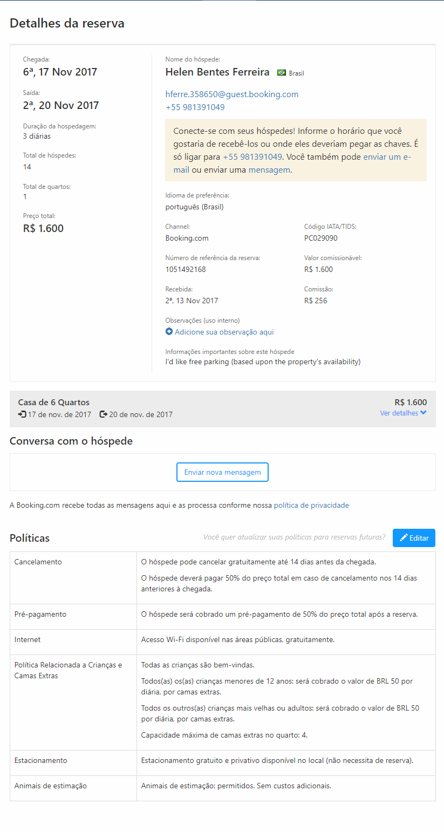This screenshot has height=832, width=444.
Task: Click the check-out arrow icon
Action: (104, 414)
